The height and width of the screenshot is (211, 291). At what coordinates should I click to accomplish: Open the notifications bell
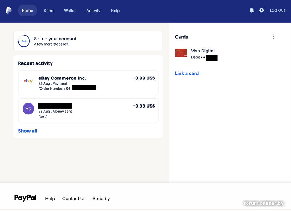point(251,10)
